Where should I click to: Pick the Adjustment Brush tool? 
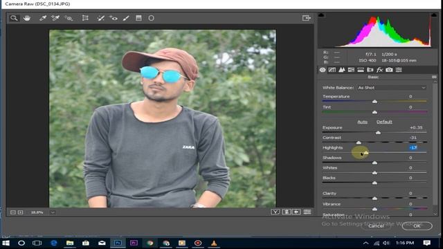(126, 18)
